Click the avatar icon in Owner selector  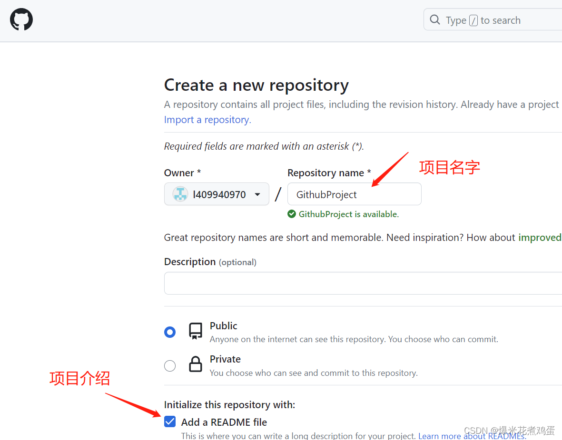click(179, 194)
